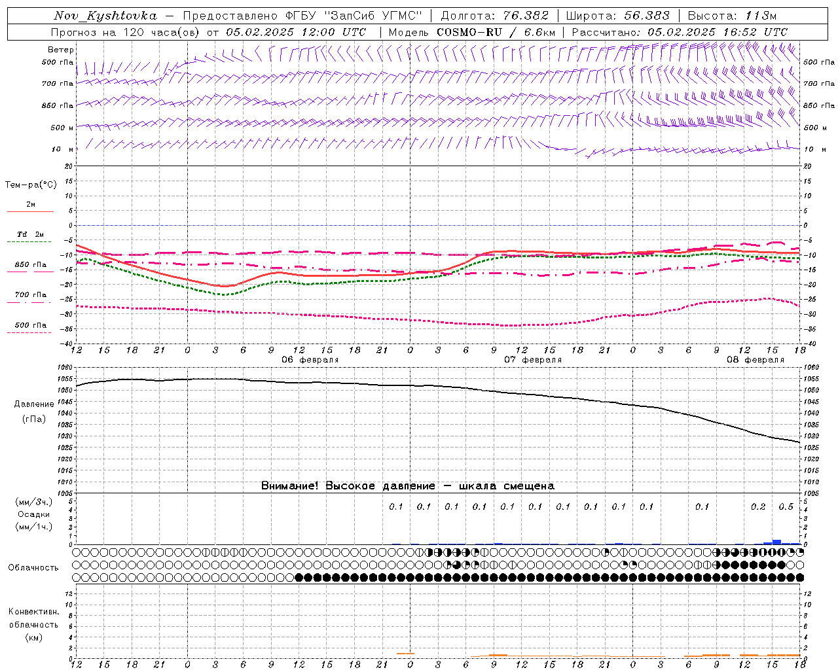Click the 'Модель COSMO-RU / 6.6км' label
Image resolution: width=838 pixels, height=670 pixels.
[471, 32]
